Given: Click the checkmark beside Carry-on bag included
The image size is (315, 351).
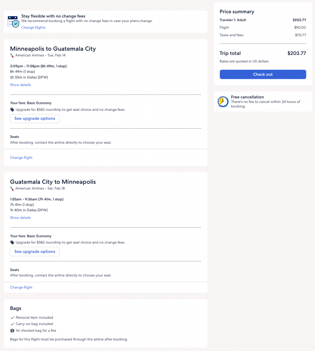Looking at the screenshot, I should (12, 324).
